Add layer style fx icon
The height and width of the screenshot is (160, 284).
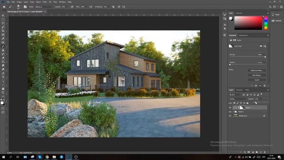pos(245,152)
